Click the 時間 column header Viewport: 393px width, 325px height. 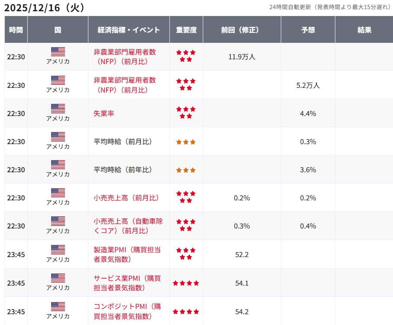pyautogui.click(x=16, y=30)
